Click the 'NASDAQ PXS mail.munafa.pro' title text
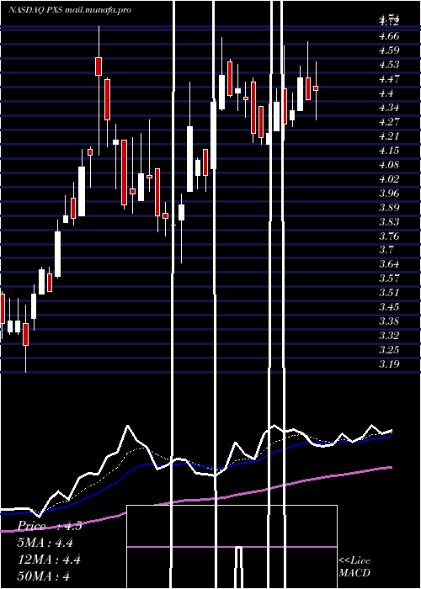Image resolution: width=421 pixels, height=589 pixels. click(x=70, y=10)
